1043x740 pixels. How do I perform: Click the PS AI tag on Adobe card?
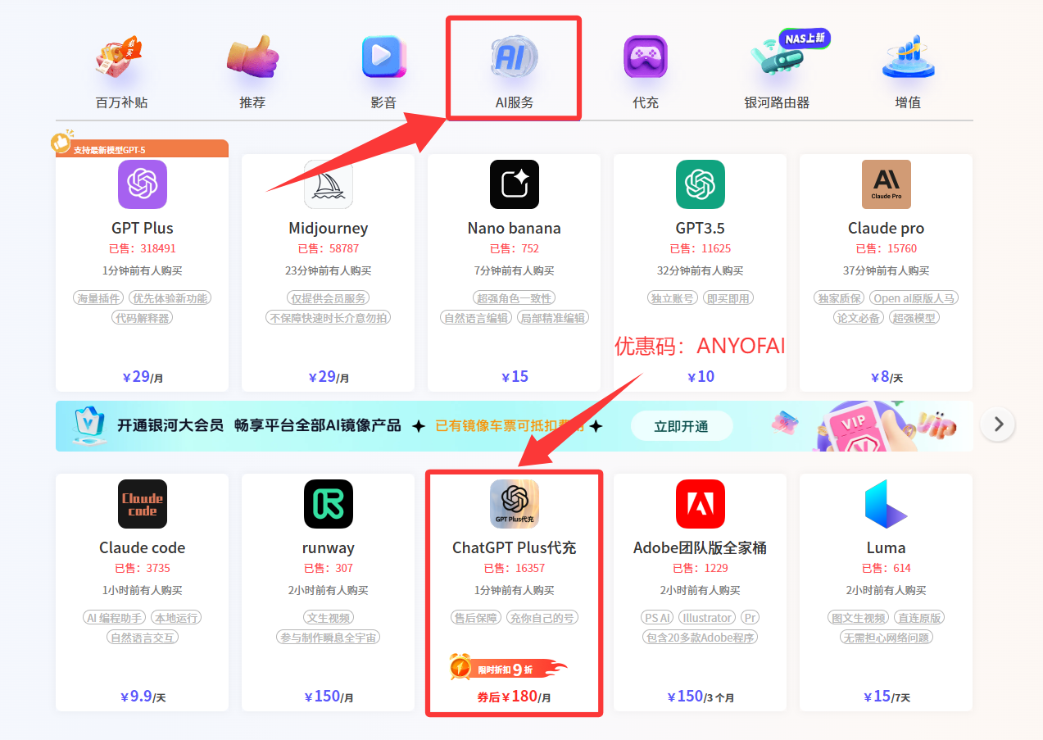coord(657,618)
